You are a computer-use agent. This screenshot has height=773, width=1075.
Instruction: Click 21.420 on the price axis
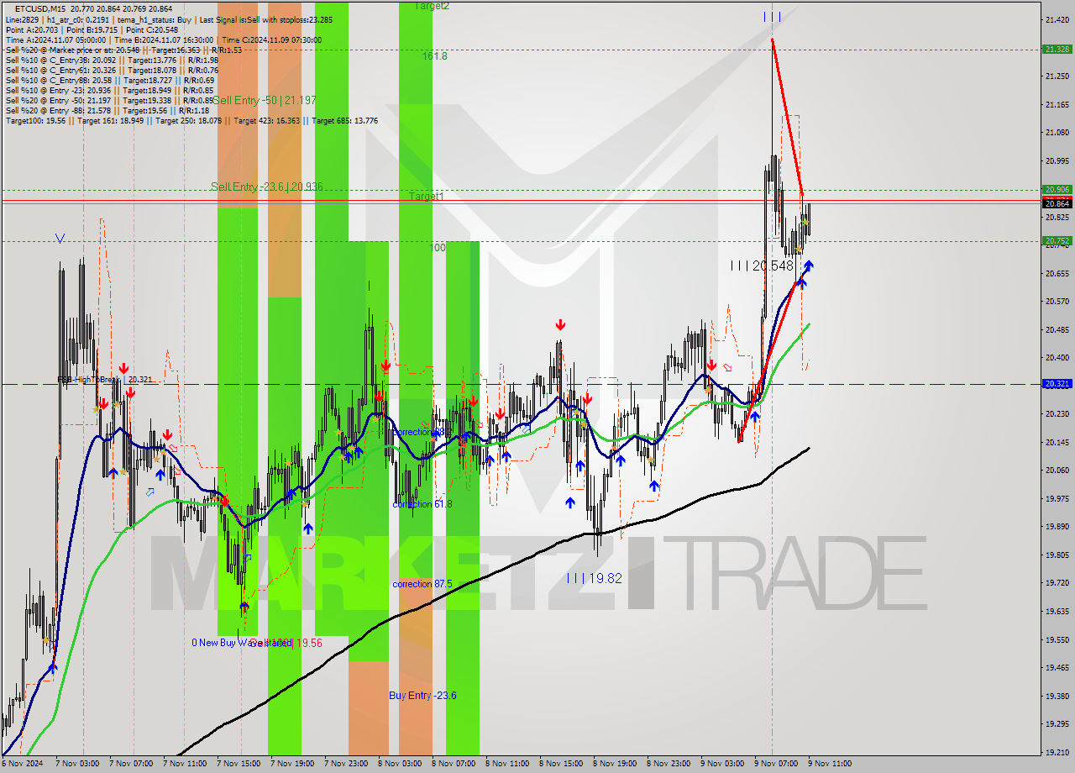coord(1057,19)
